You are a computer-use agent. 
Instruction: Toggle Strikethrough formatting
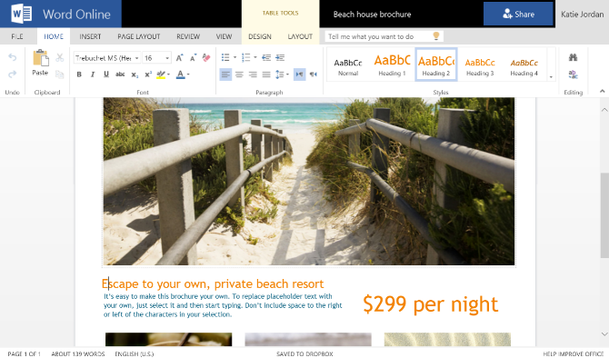120,75
